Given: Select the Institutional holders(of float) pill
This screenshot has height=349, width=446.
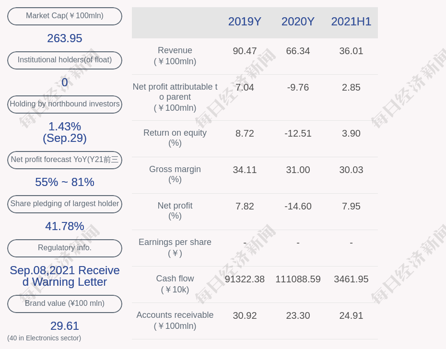Looking at the screenshot, I should coord(64,60).
